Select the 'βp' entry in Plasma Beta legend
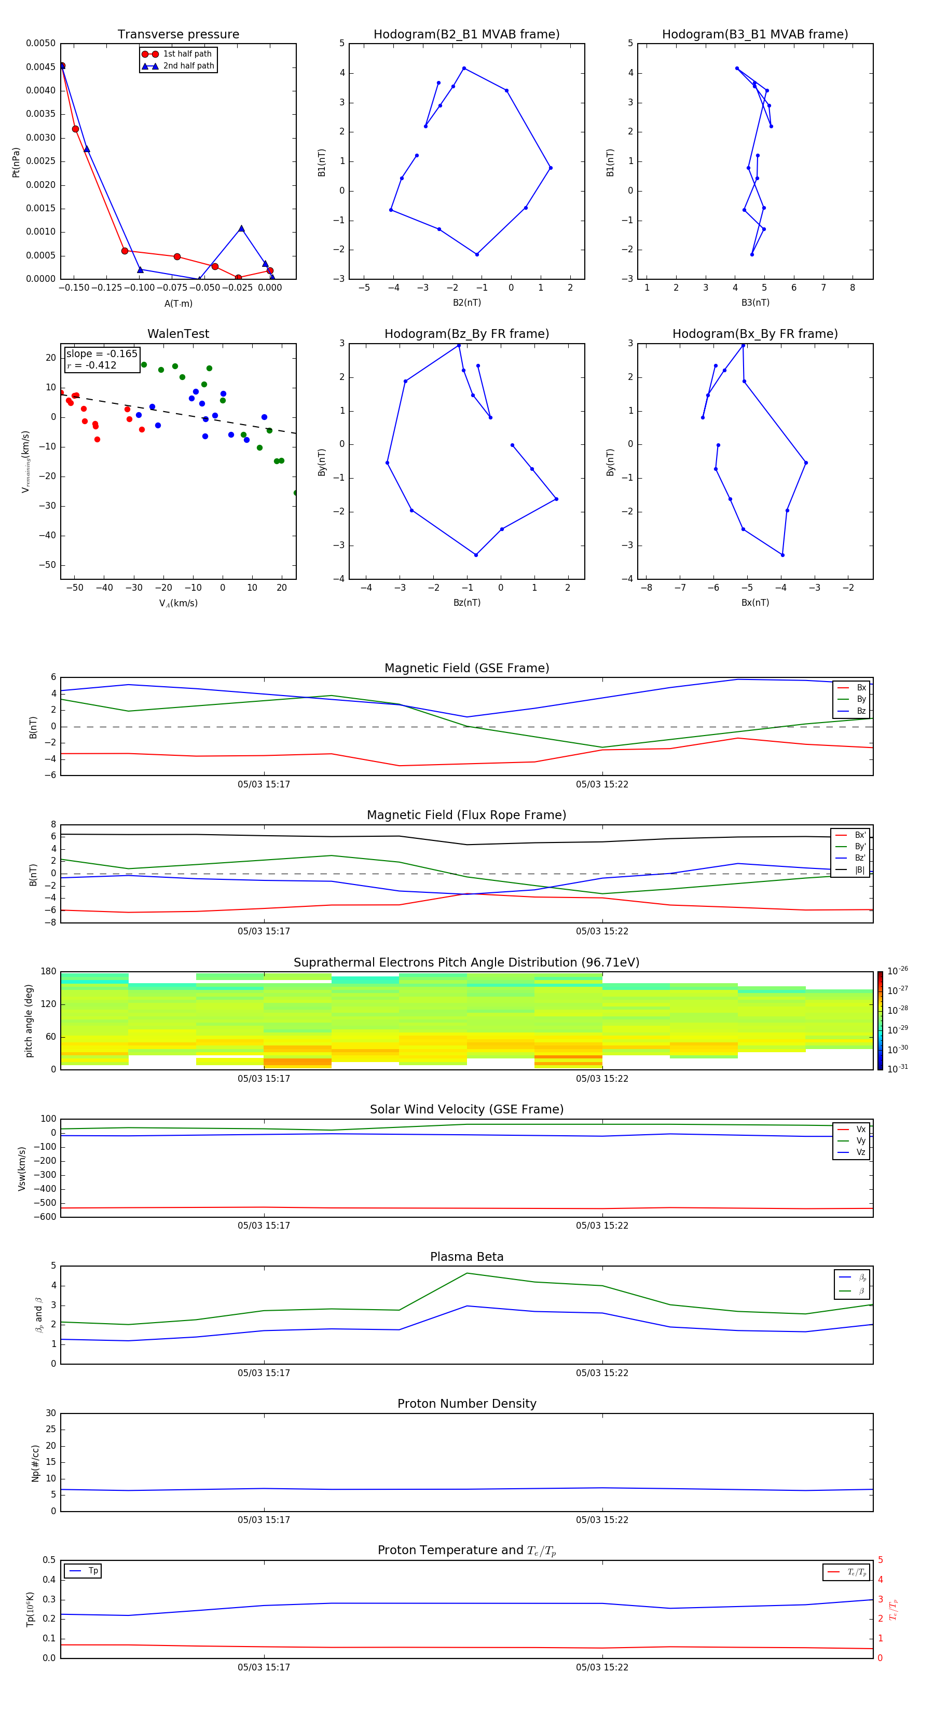 (853, 1277)
